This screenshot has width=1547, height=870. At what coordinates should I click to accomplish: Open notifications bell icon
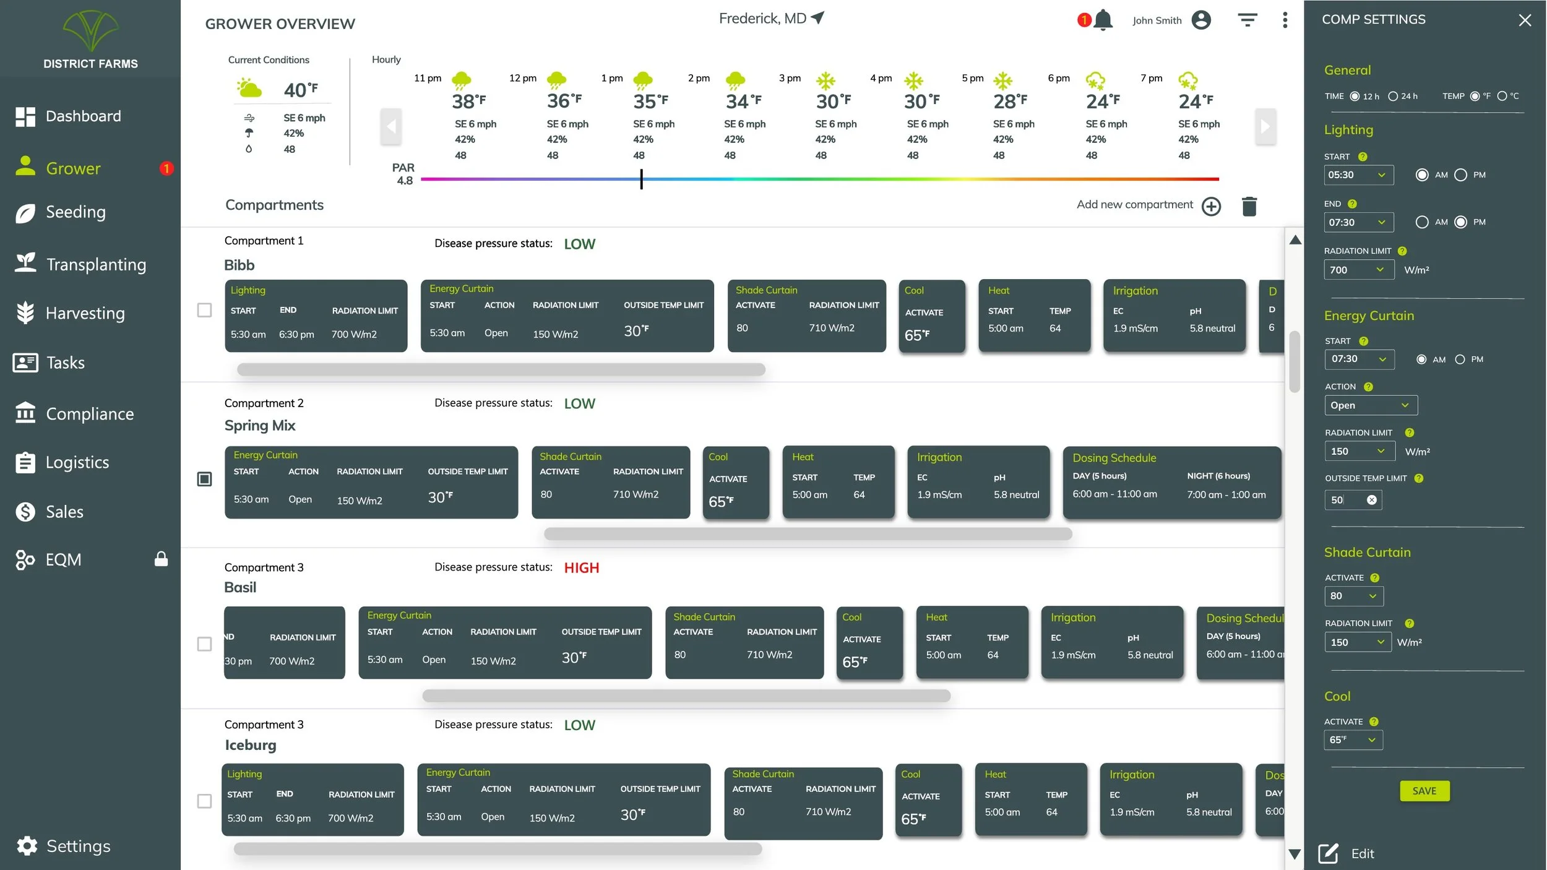tap(1103, 20)
